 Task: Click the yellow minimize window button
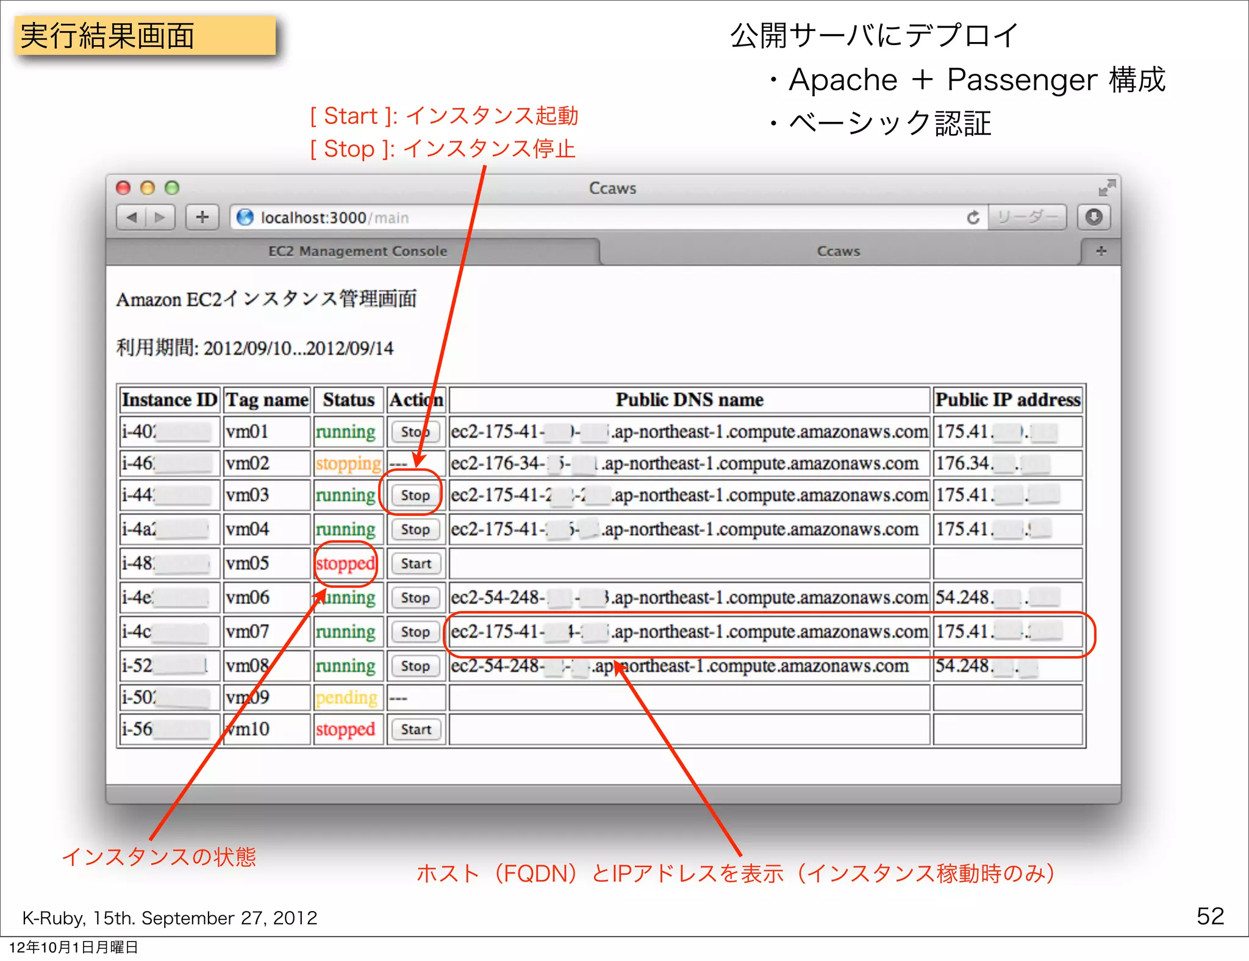(148, 188)
